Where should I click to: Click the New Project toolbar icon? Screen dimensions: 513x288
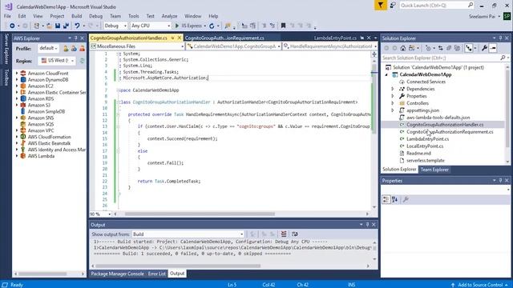(x=37, y=26)
